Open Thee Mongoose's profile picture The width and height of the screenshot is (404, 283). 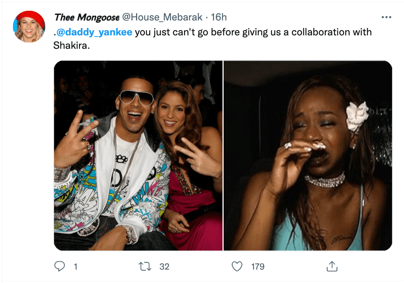tap(29, 26)
